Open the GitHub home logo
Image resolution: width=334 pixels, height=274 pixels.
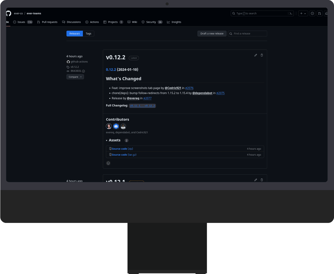[x=9, y=13]
